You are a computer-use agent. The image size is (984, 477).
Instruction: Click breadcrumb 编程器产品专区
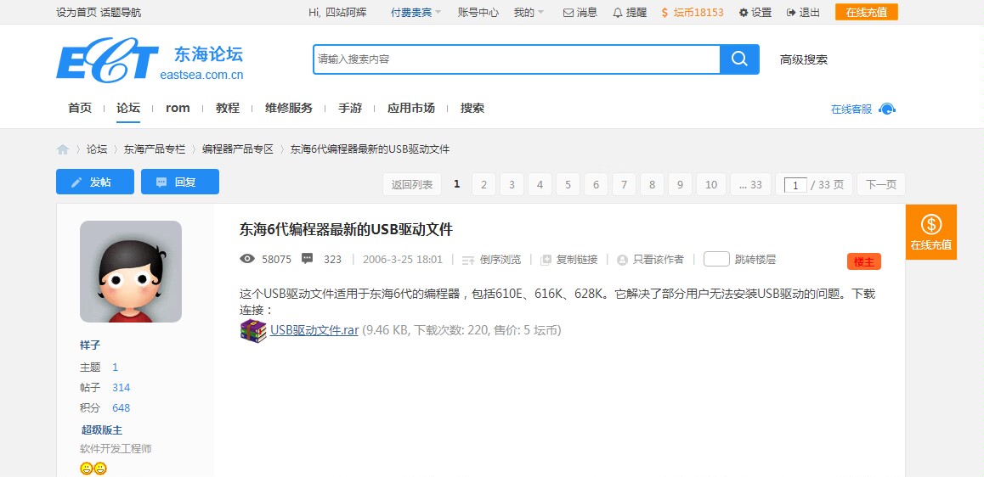point(238,149)
